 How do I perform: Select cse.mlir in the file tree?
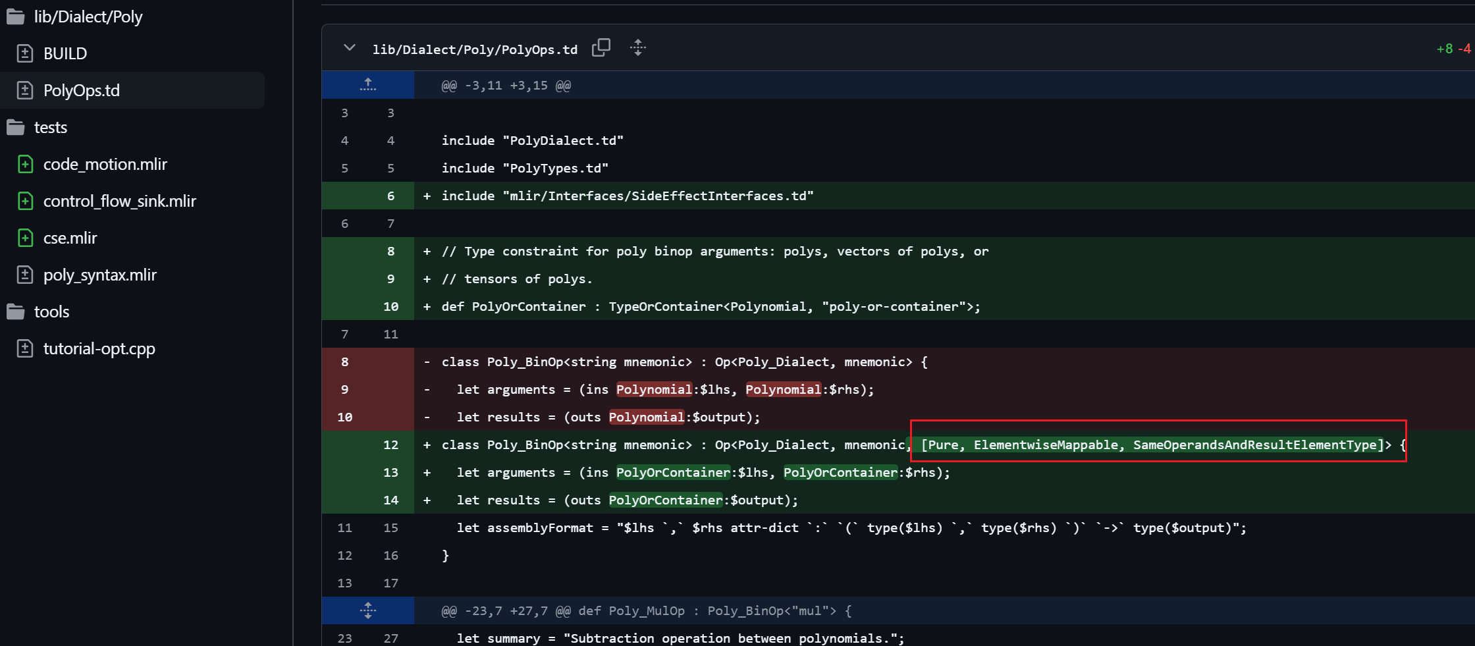click(x=70, y=238)
